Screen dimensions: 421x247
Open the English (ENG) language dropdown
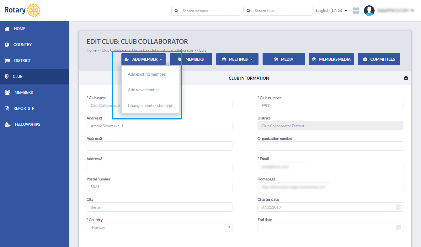click(332, 10)
